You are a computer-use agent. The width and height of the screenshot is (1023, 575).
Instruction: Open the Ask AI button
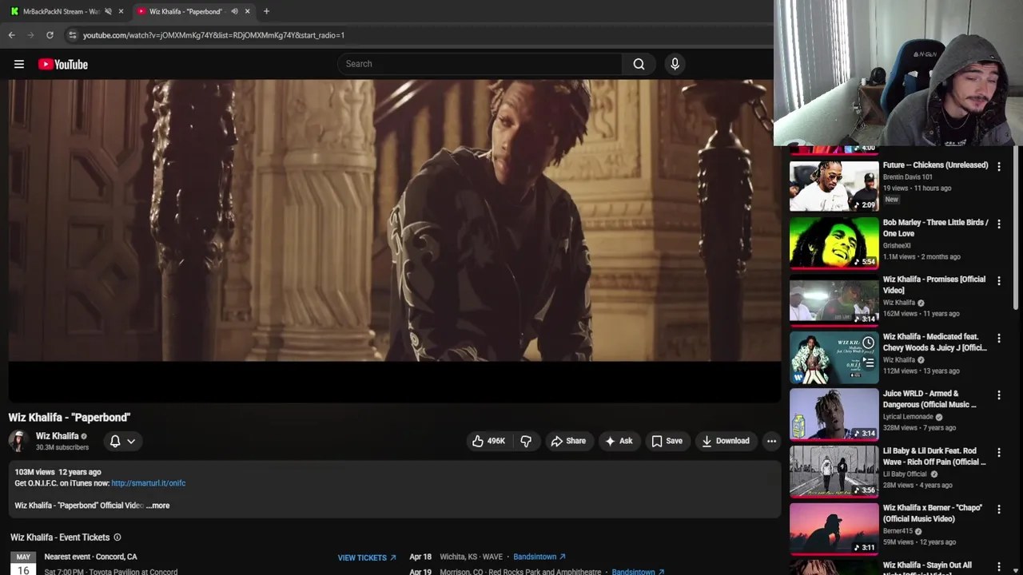(x=619, y=441)
